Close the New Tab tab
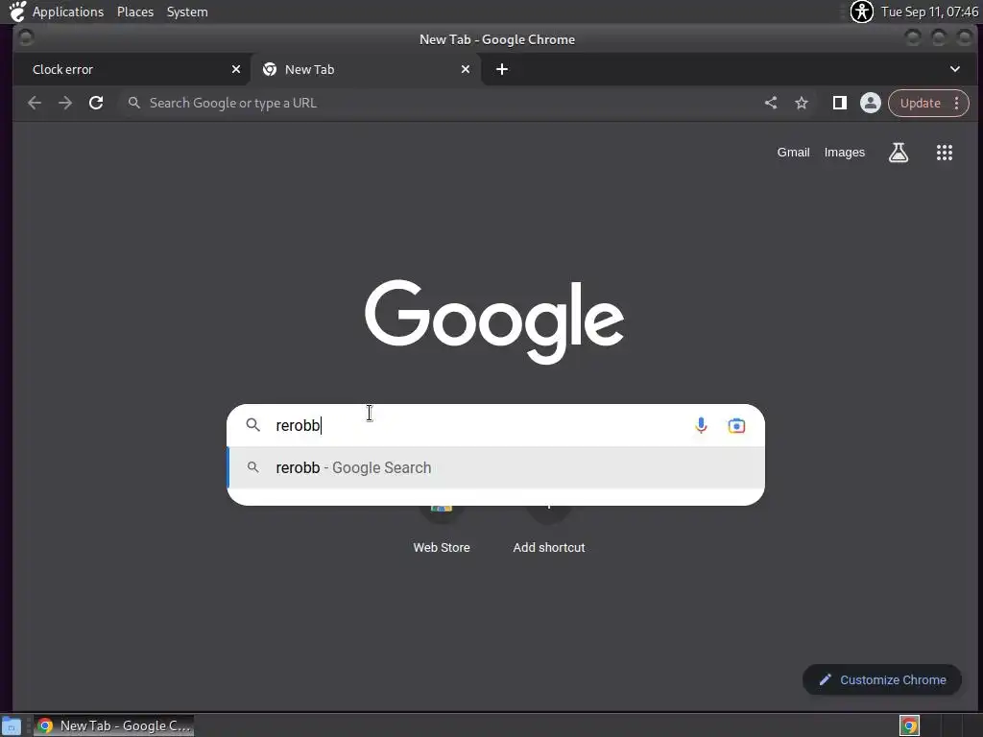The height and width of the screenshot is (737, 983). [466, 69]
